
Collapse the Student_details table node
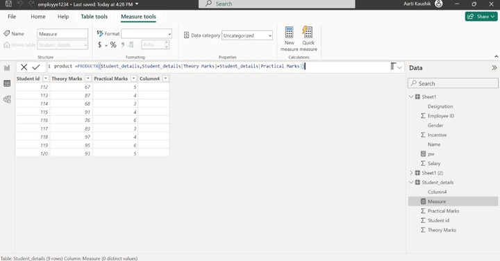(x=411, y=183)
